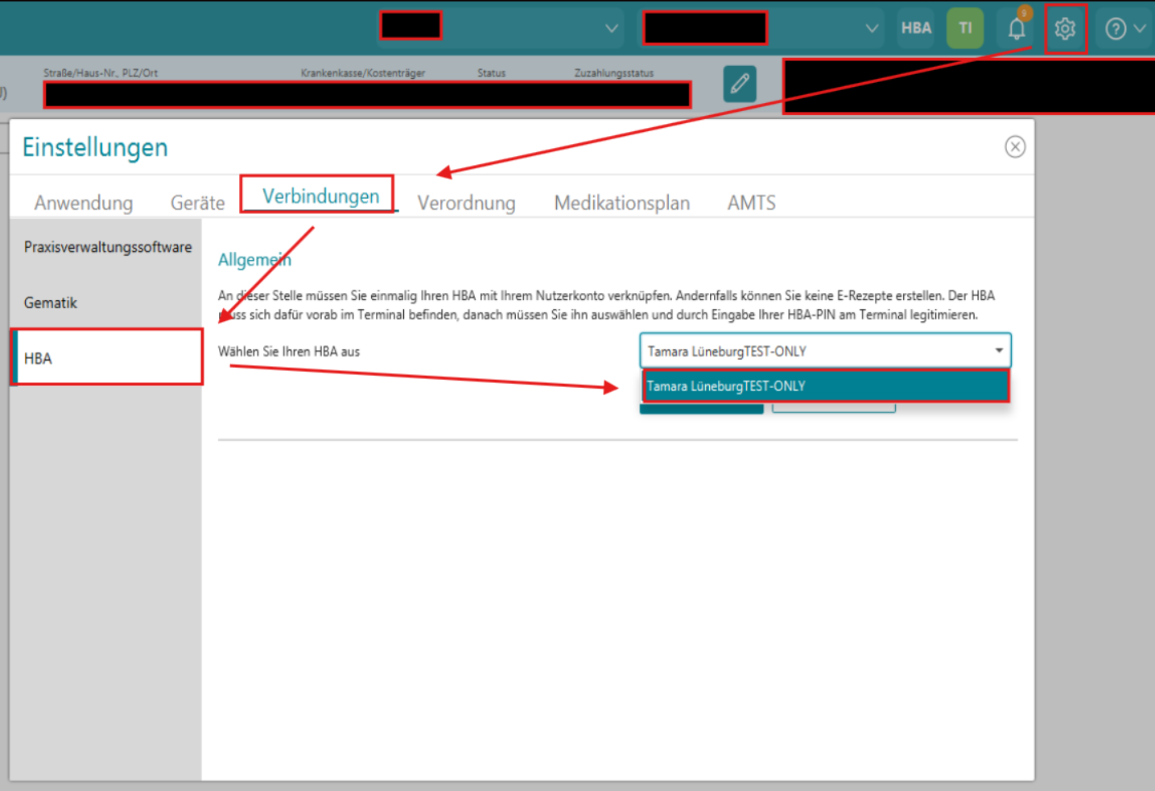Click the Einstellungen dialog title

[95, 147]
